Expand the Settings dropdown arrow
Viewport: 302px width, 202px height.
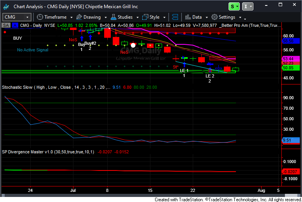240,18
